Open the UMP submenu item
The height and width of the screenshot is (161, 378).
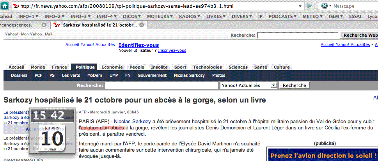click(114, 76)
